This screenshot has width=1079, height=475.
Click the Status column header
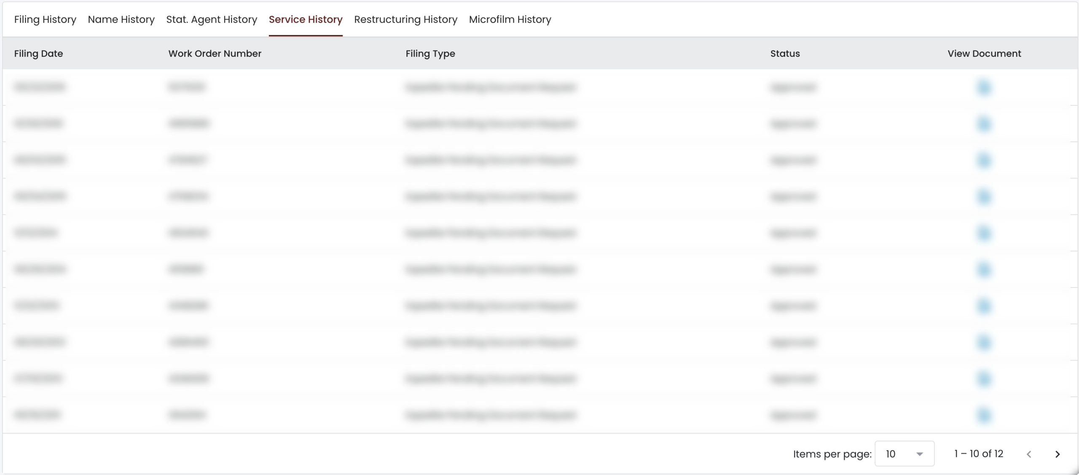(x=785, y=54)
